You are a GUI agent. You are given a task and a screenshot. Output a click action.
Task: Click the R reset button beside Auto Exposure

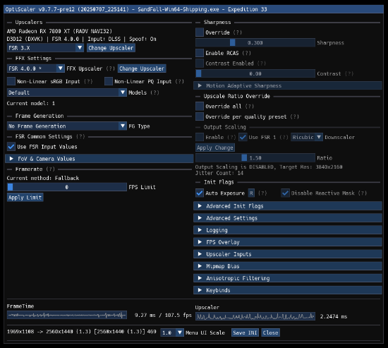[251, 193]
